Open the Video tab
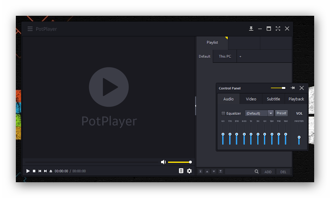Viewport: 330px width, 198px height. tap(251, 99)
